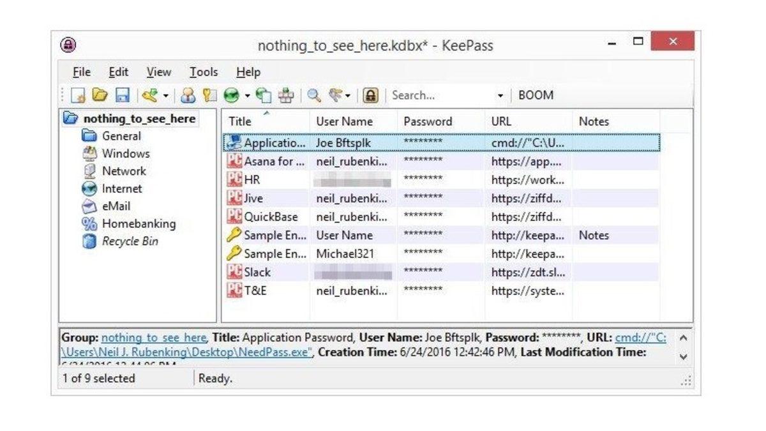Image resolution: width=766 pixels, height=431 pixels.
Task: Copy user name using the person icon
Action: coord(188,96)
